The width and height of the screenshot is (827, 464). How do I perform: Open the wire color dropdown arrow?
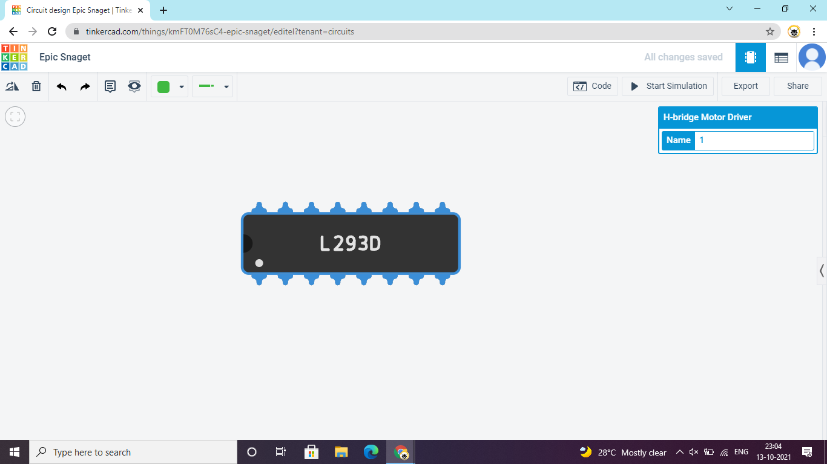pyautogui.click(x=182, y=87)
